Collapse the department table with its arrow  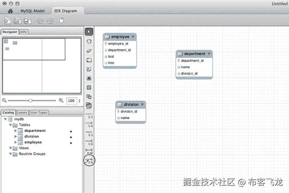coord(209,54)
